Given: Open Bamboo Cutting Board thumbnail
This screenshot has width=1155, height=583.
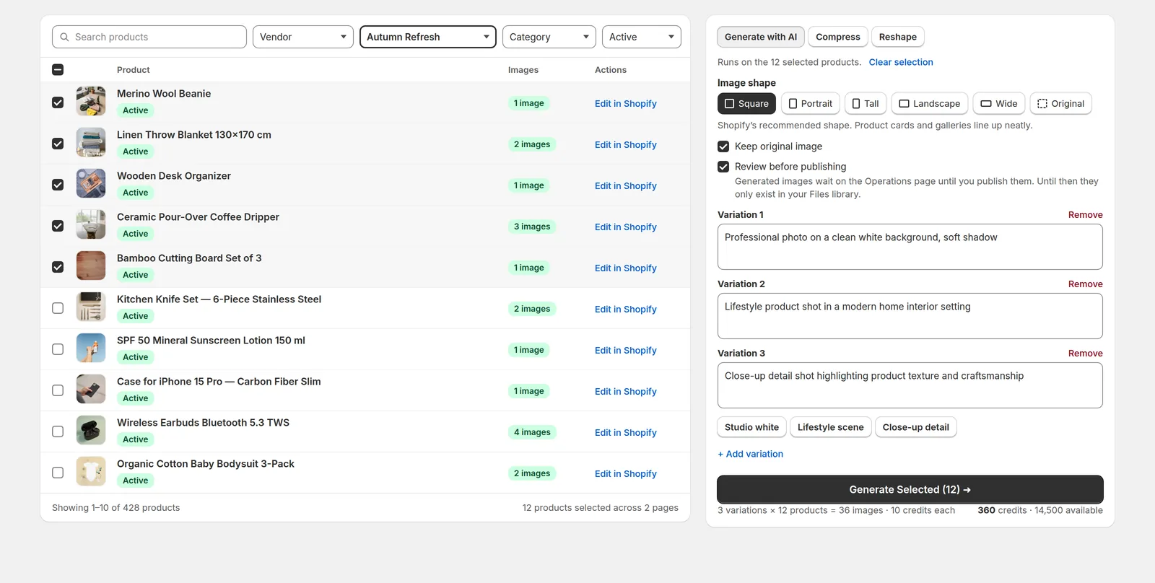Looking at the screenshot, I should tap(91, 266).
